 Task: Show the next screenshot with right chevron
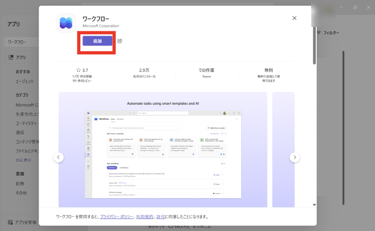295,158
